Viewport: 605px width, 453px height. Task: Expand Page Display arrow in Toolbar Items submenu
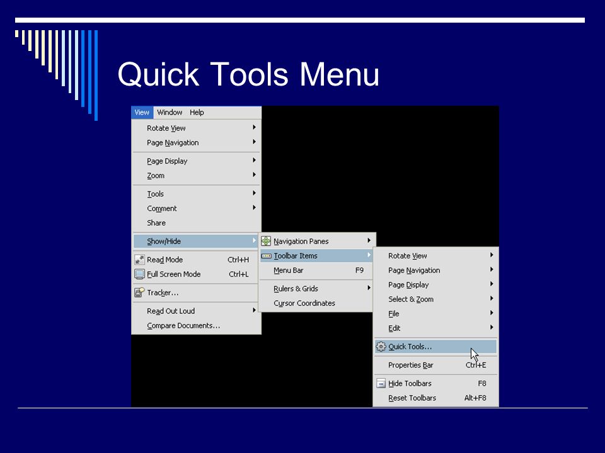(x=492, y=284)
